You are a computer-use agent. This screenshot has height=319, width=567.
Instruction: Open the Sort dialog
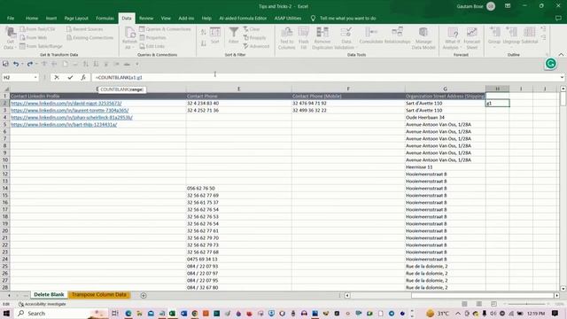pos(215,35)
